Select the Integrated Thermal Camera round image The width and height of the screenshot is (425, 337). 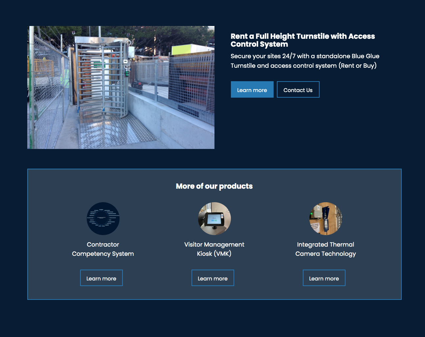tap(325, 219)
